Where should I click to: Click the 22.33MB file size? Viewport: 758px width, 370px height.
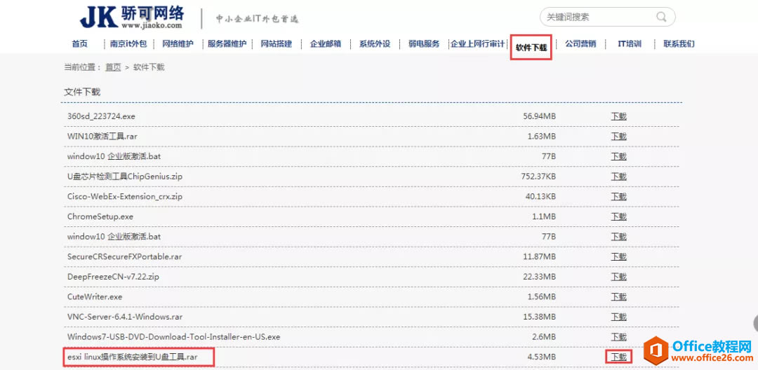(x=540, y=276)
